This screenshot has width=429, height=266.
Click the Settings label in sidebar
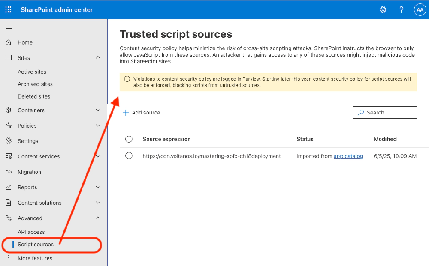[x=28, y=141]
